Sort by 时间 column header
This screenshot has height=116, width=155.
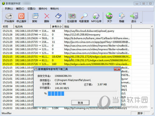(8, 27)
